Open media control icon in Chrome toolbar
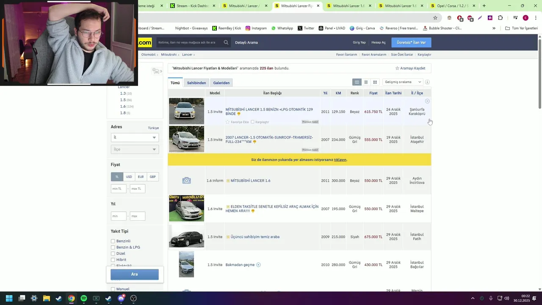542x305 pixels. [x=515, y=18]
